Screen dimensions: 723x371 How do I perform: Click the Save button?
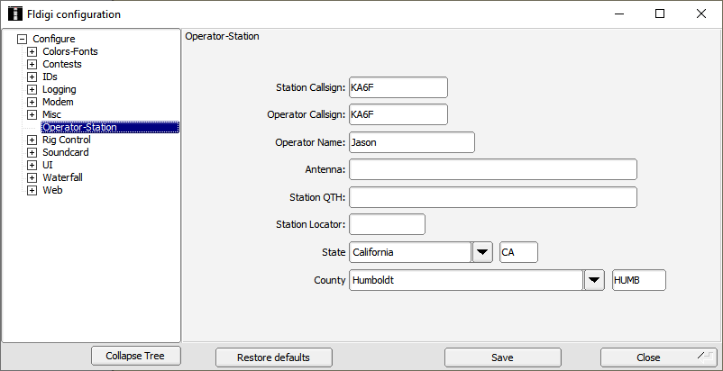(x=503, y=357)
